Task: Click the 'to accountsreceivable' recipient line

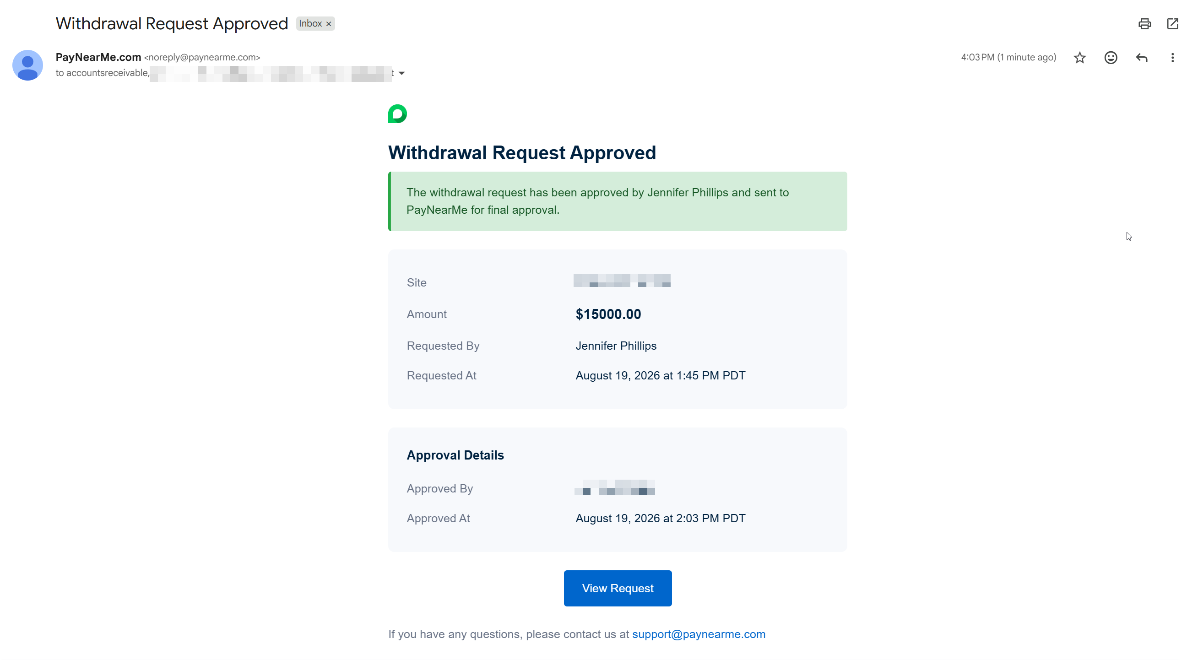Action: tap(102, 73)
